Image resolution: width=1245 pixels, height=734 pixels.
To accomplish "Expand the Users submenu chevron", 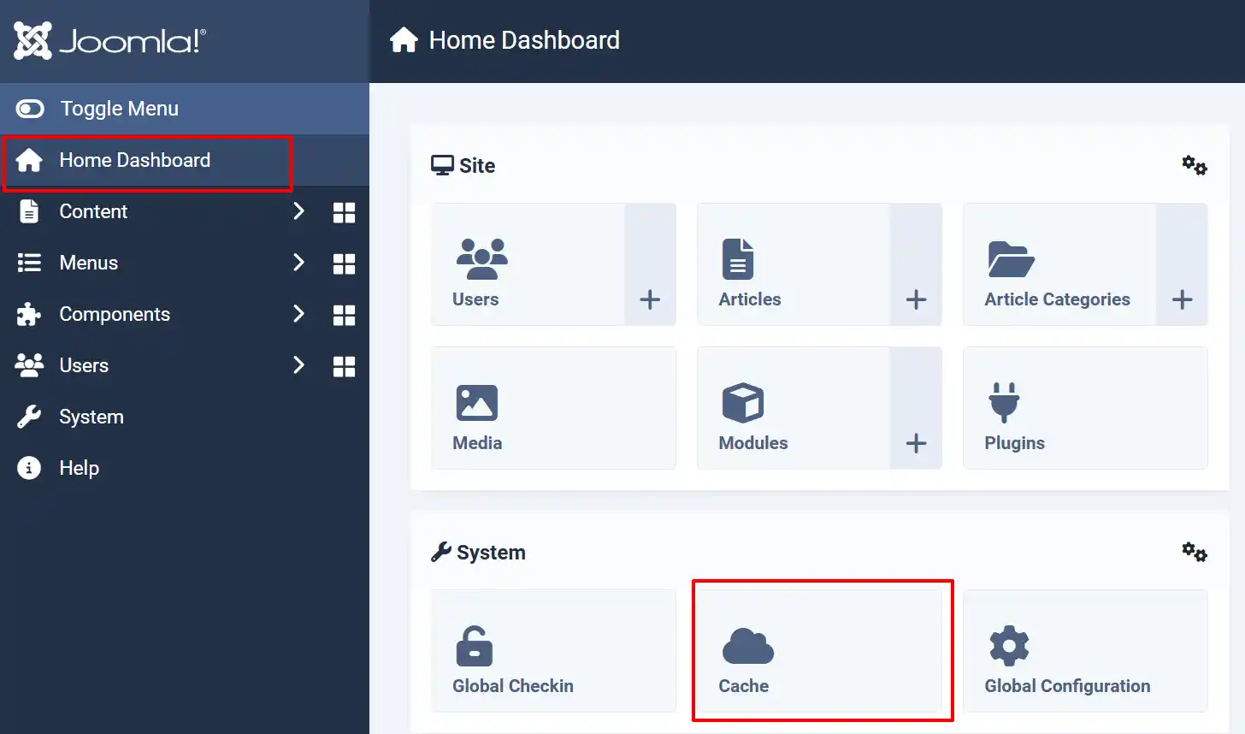I will pos(298,365).
